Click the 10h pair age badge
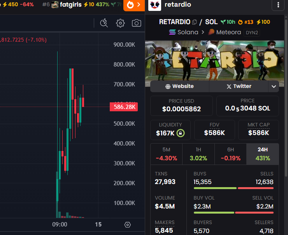288x235 pixels. click(228, 22)
